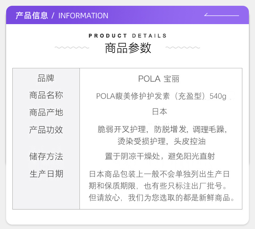Click the 商品参数 heading

point(128,48)
